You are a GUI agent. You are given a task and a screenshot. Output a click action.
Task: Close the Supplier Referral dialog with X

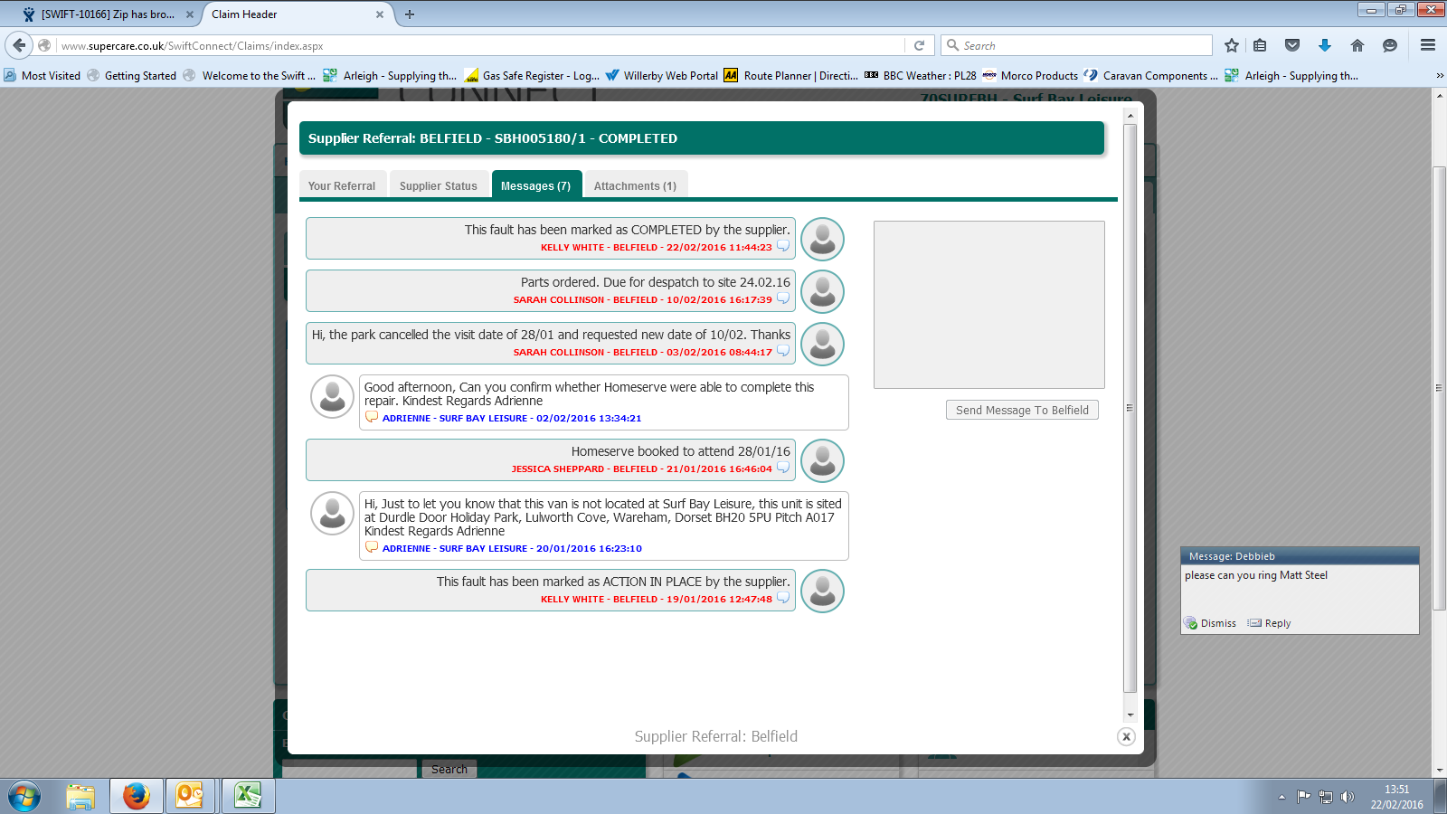pyautogui.click(x=1126, y=736)
